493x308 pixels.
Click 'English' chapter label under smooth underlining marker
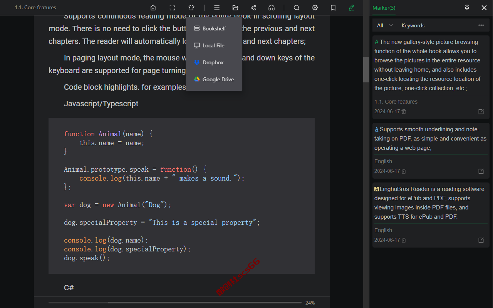(x=383, y=161)
